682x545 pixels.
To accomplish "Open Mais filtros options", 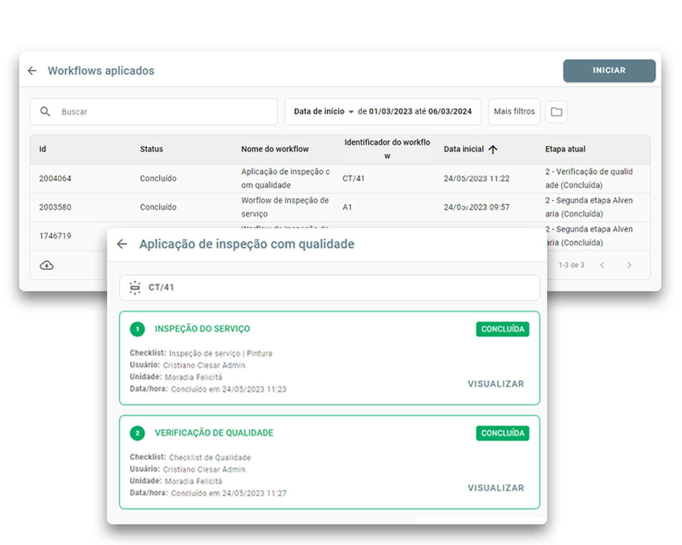I will (x=514, y=112).
